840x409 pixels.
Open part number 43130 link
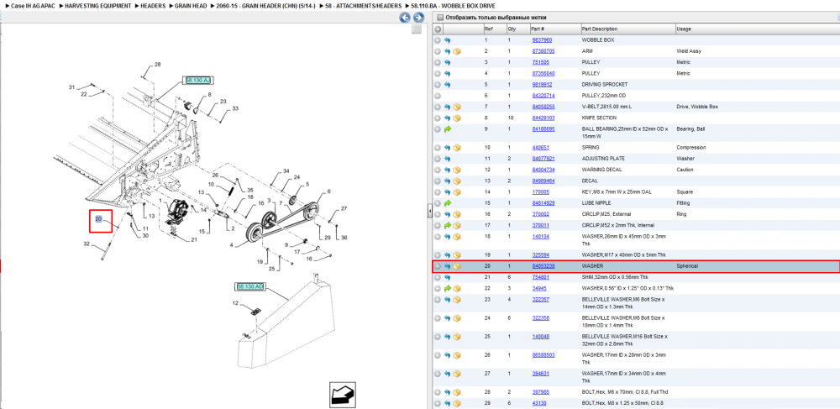538,403
